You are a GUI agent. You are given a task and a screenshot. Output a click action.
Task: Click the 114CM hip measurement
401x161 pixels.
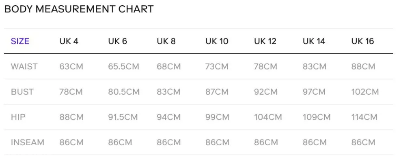pyautogui.click(x=364, y=117)
